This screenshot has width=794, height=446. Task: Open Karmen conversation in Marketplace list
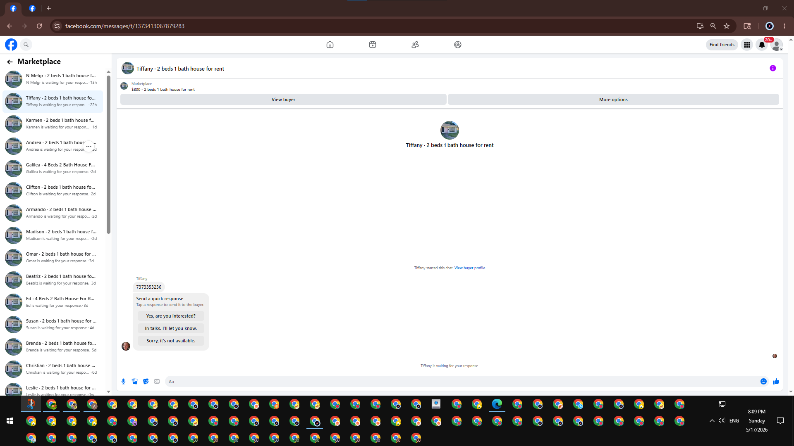pos(53,124)
